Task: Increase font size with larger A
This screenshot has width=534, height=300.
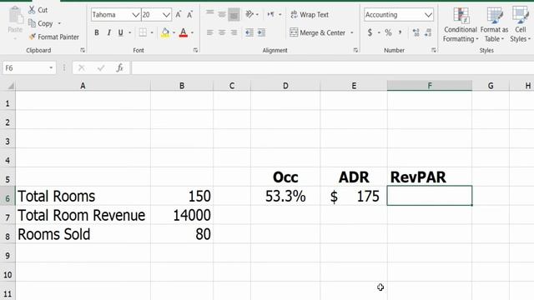Action: coord(178,14)
